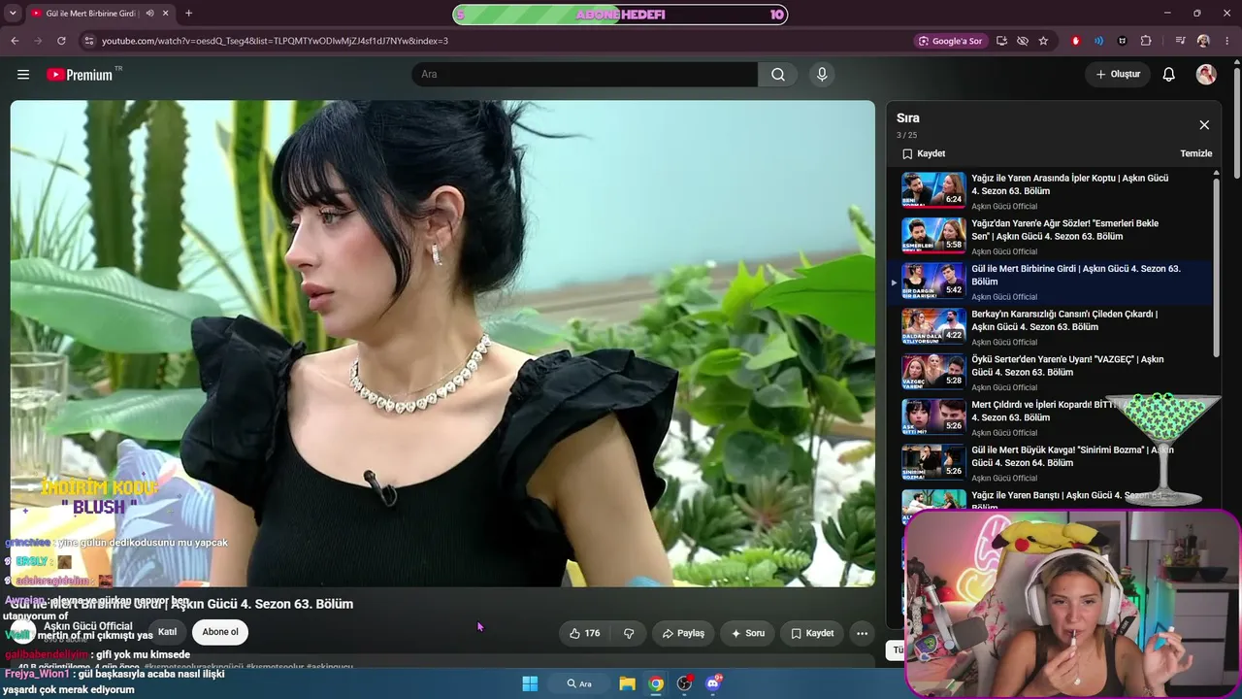Screen dimensions: 1242x699
Task: Reload the current page
Action: pos(61,41)
